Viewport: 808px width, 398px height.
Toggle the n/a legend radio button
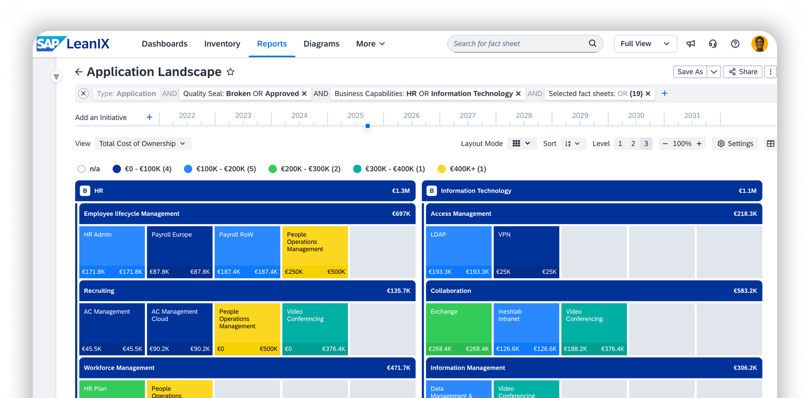pos(81,169)
